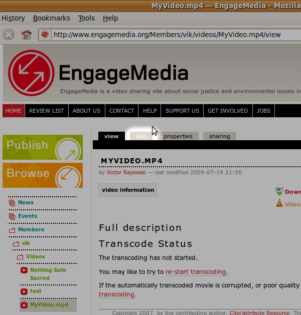Click the site favicon in the address bar
Viewport: 301px width, 315px height.
tap(45, 35)
